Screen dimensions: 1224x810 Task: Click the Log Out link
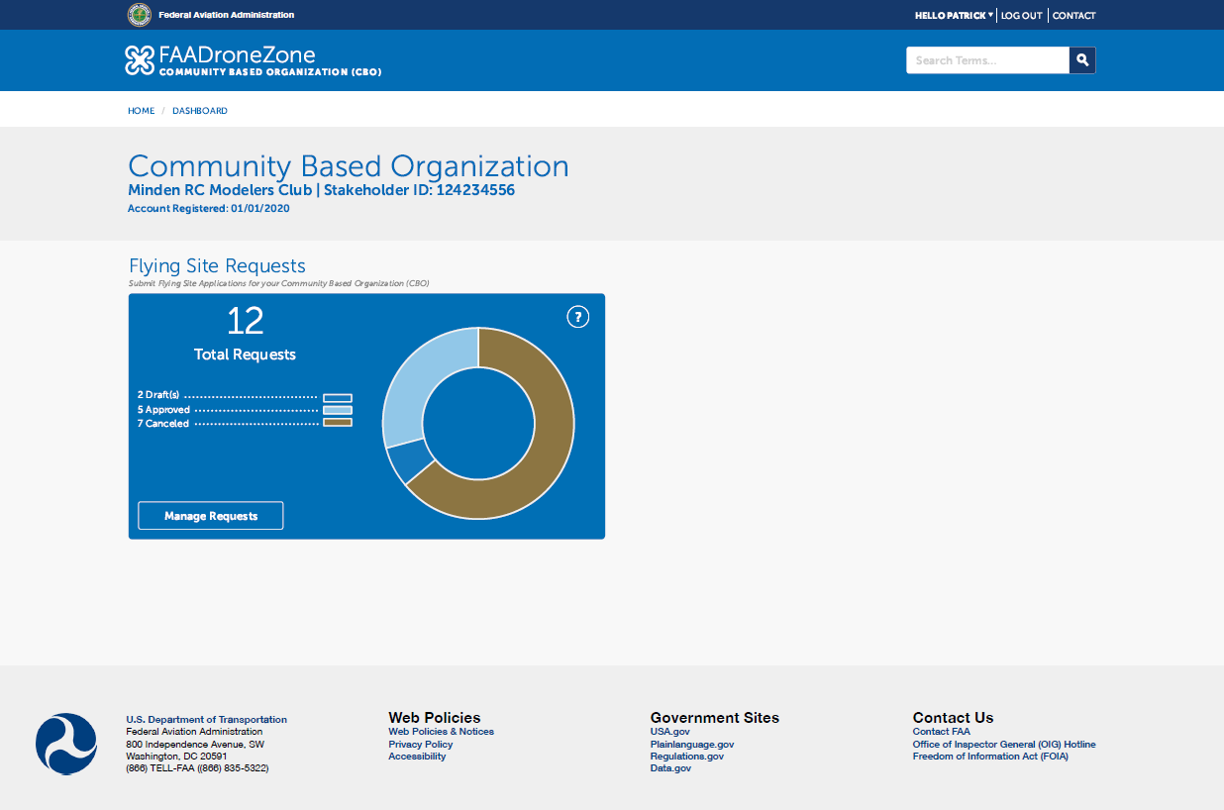(x=1021, y=16)
